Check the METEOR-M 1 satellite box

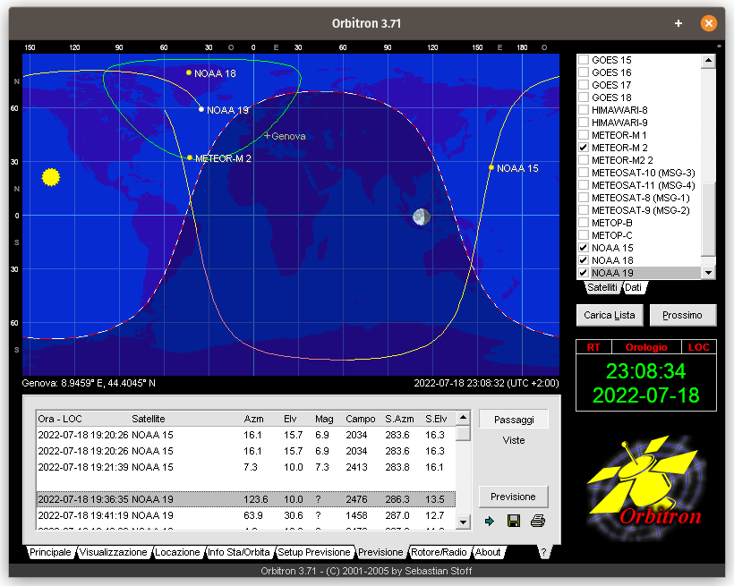pos(584,135)
